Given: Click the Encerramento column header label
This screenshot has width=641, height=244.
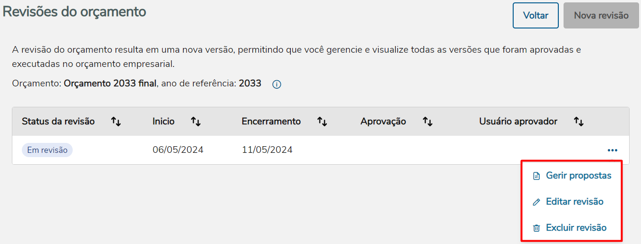Looking at the screenshot, I should pos(271,122).
